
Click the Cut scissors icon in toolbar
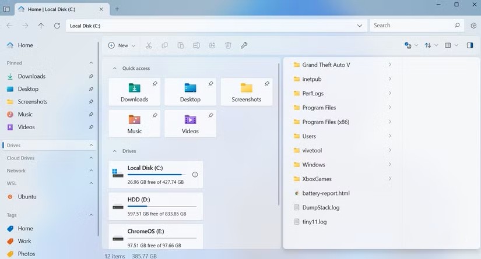point(149,45)
